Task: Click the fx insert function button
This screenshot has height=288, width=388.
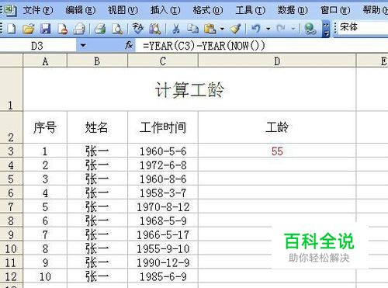Action: [129, 45]
